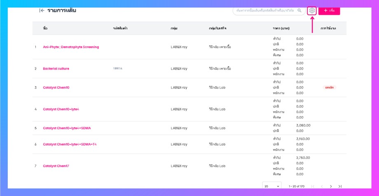Click the plus add button

329,11
